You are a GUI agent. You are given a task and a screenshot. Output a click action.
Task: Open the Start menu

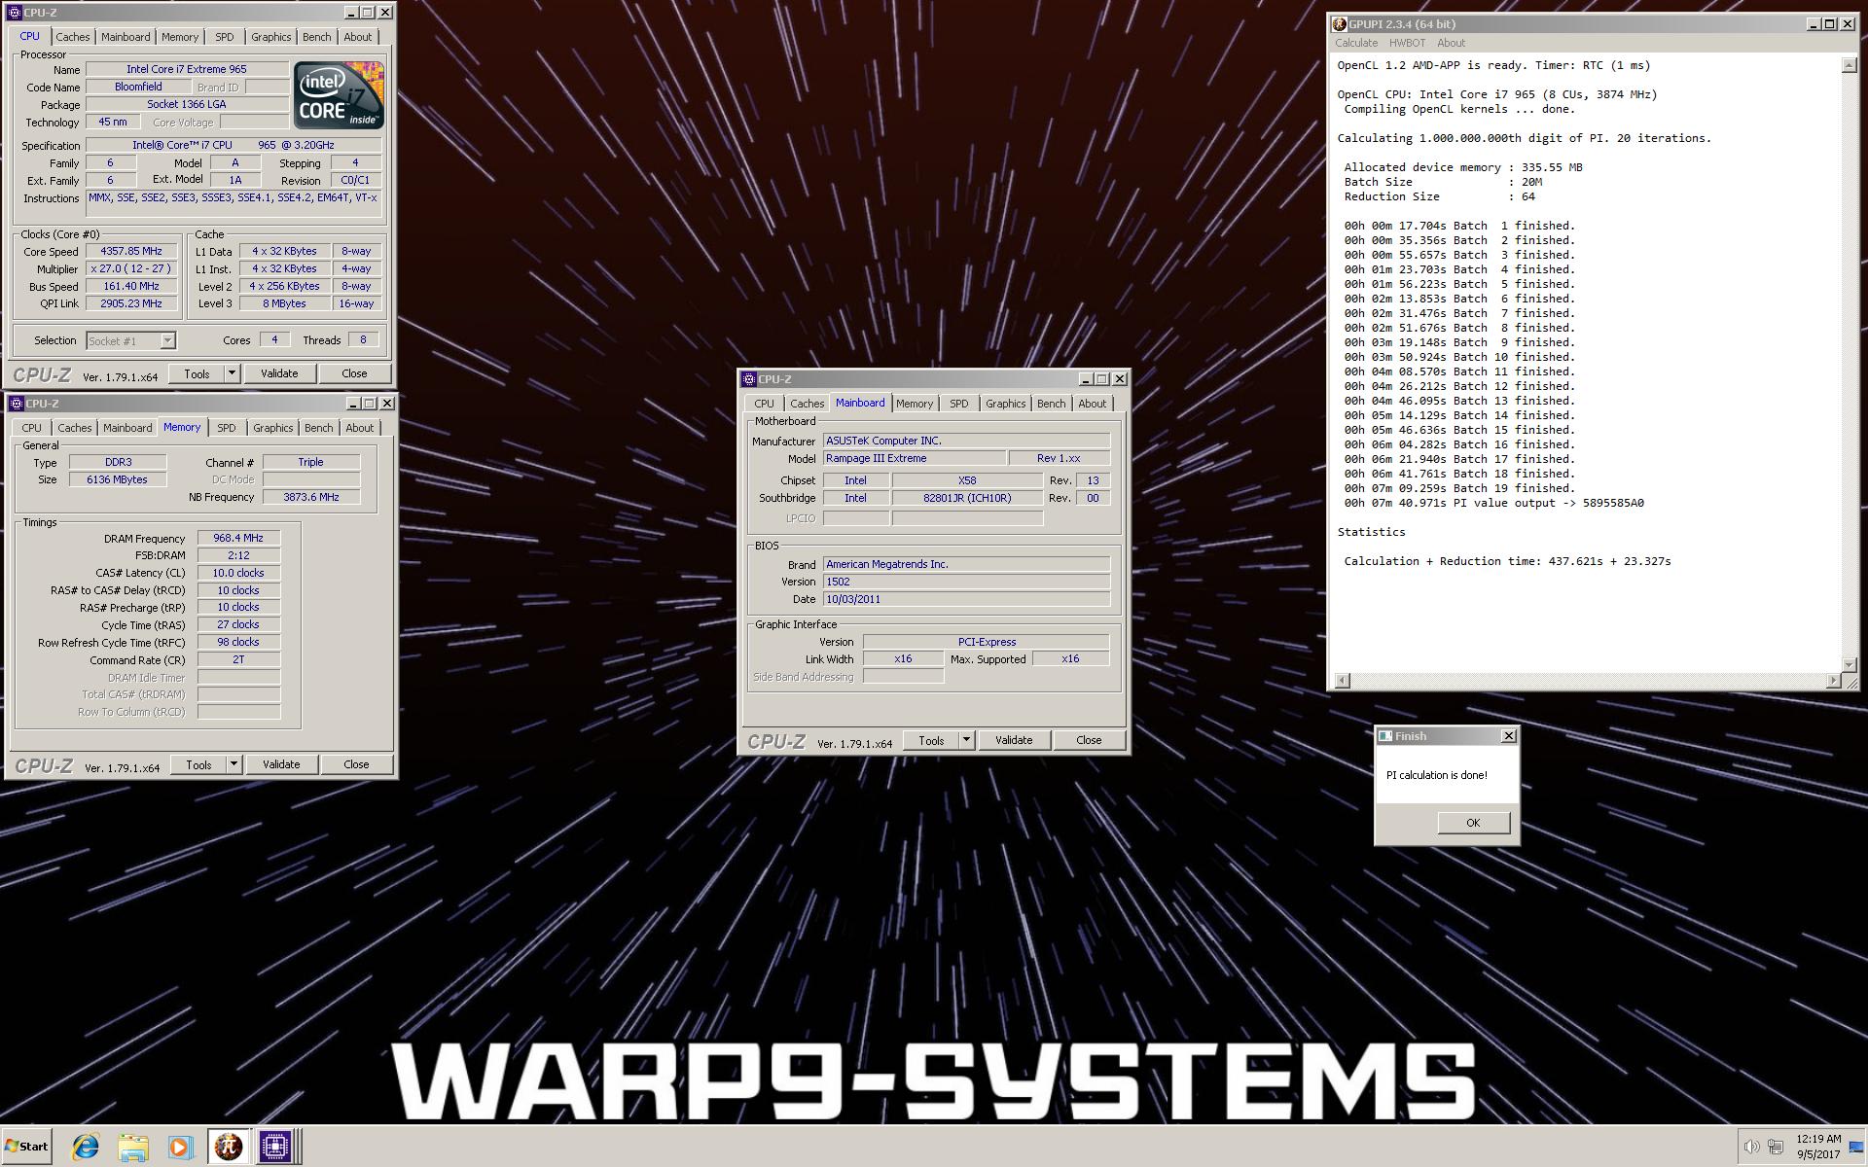click(27, 1147)
